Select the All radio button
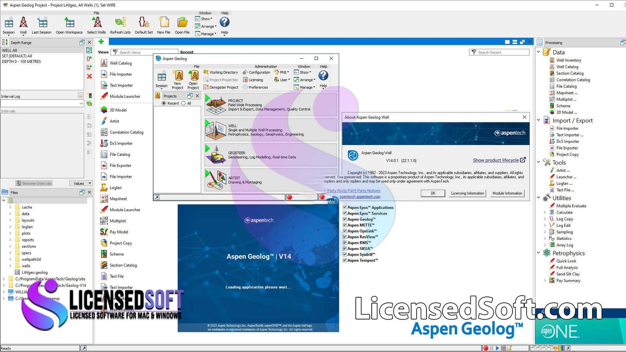Screen dimensions: 626x352 click(183, 103)
